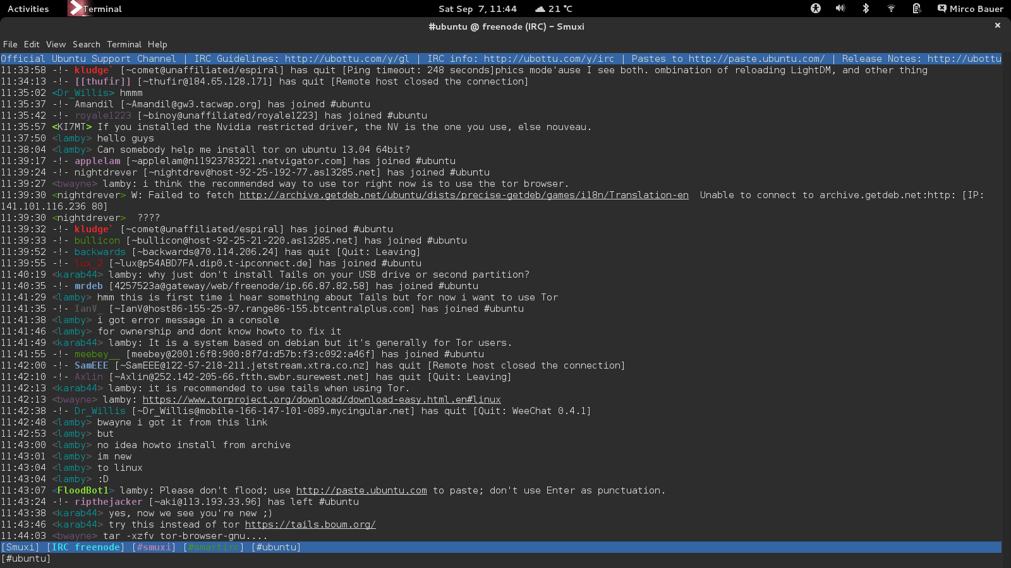
Task: Open the Search menu
Action: coord(87,44)
